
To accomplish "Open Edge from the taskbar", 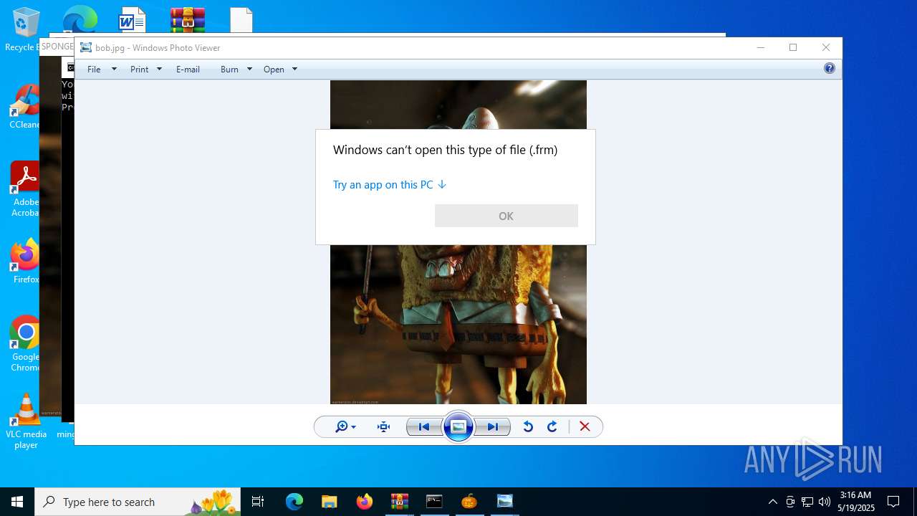I will (294, 502).
